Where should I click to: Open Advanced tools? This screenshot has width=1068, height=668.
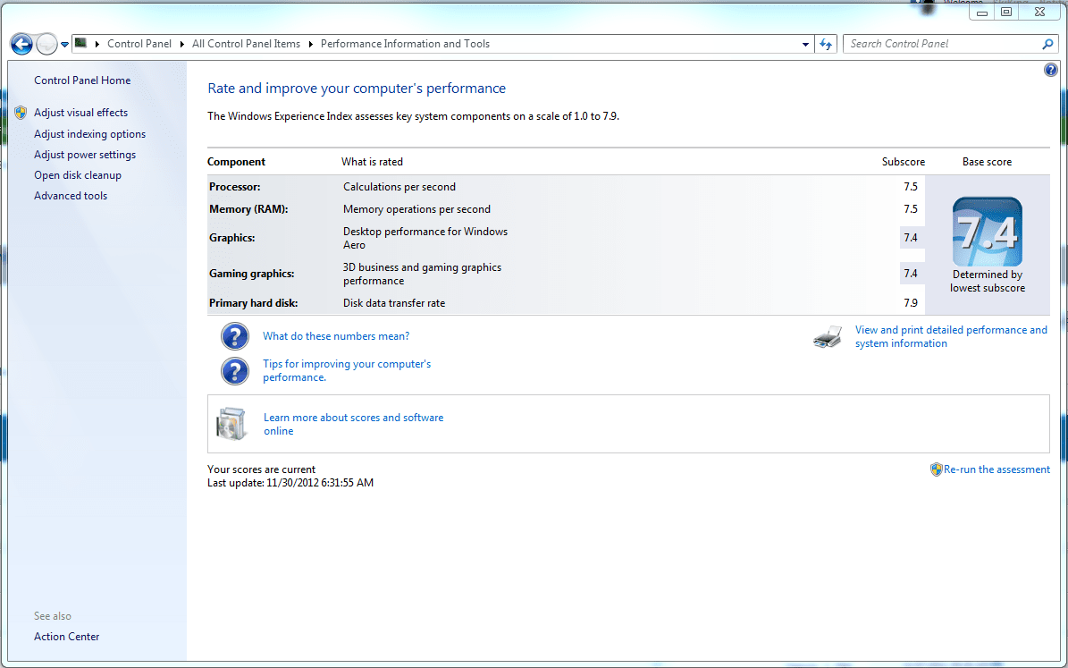click(71, 196)
